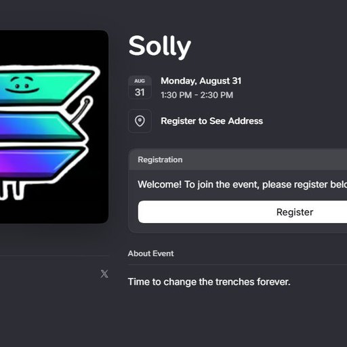Click the 1:30 PM - 2:30 PM time text
This screenshot has width=347, height=347.
pyautogui.click(x=197, y=95)
